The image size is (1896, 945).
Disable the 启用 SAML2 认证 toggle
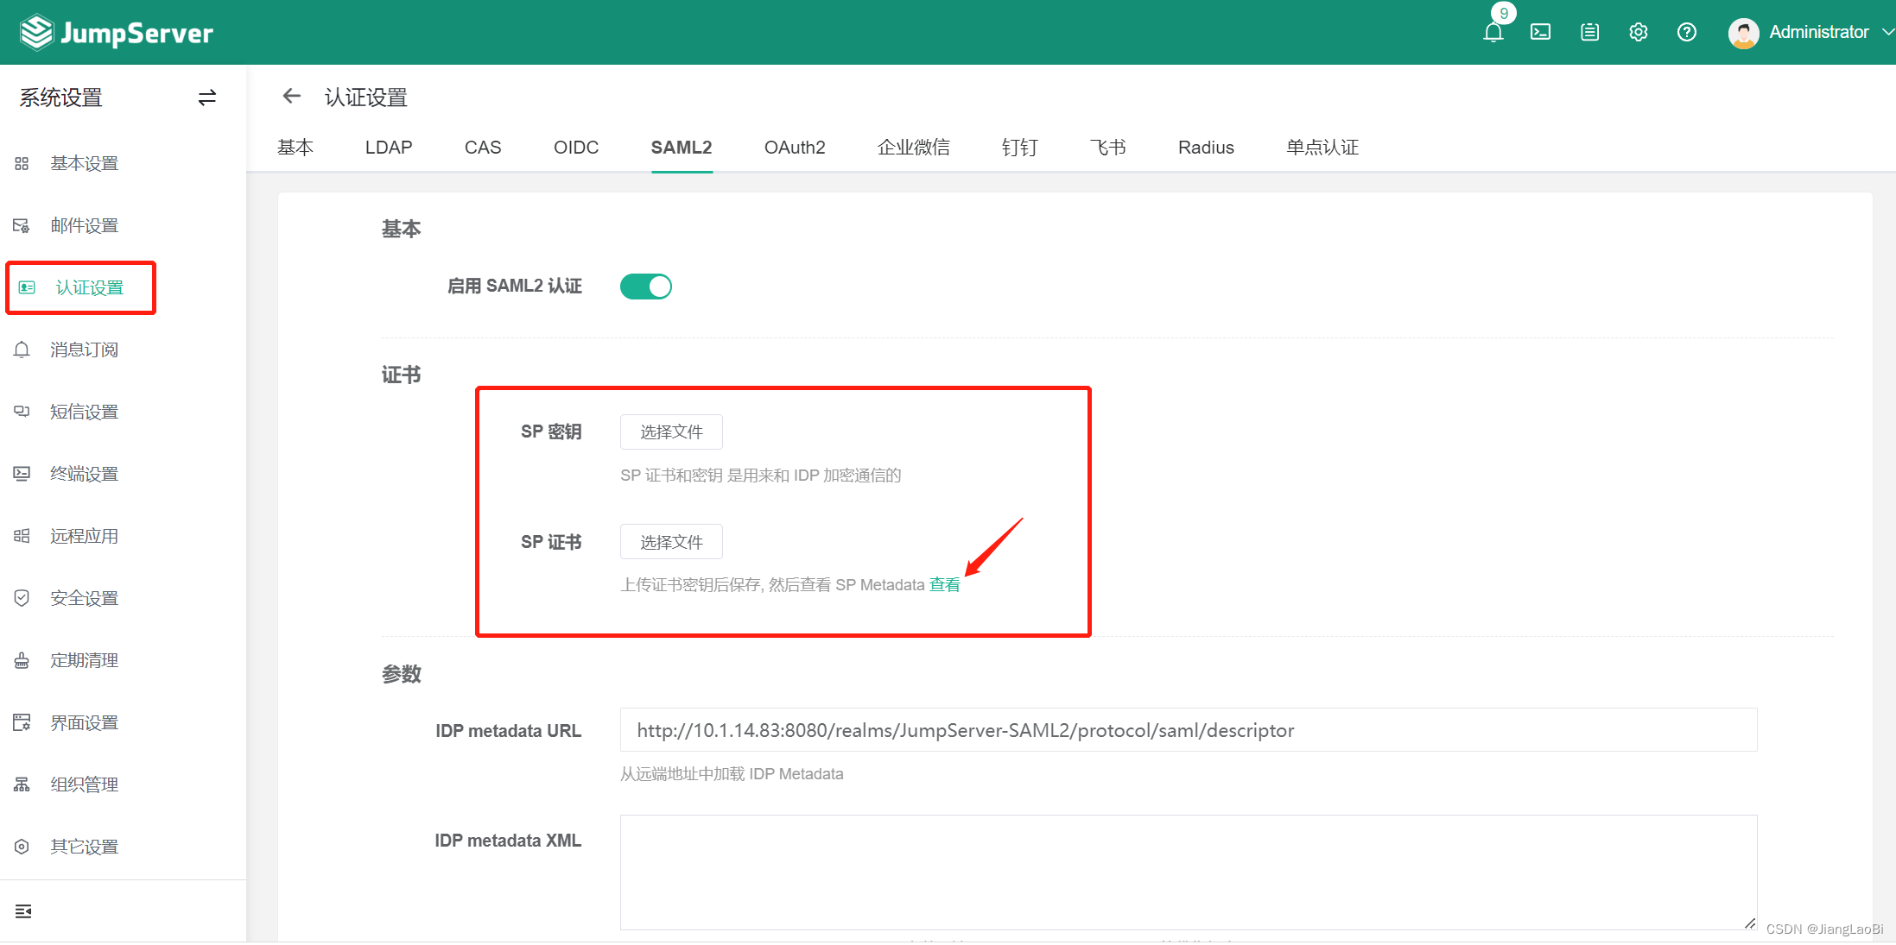click(x=645, y=286)
